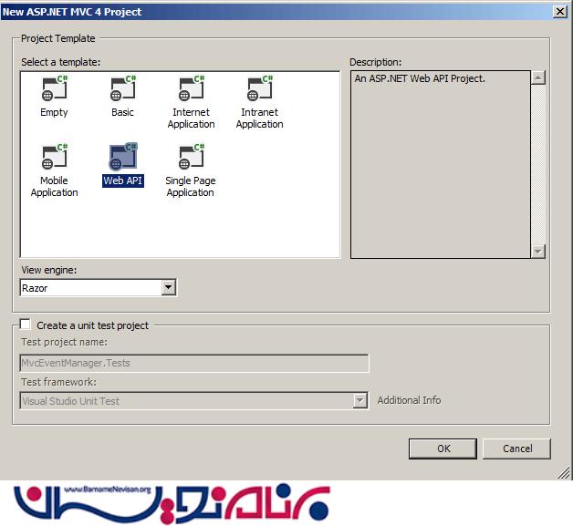This screenshot has height=526, width=573.
Task: Click the Description text box
Action: click(440, 164)
